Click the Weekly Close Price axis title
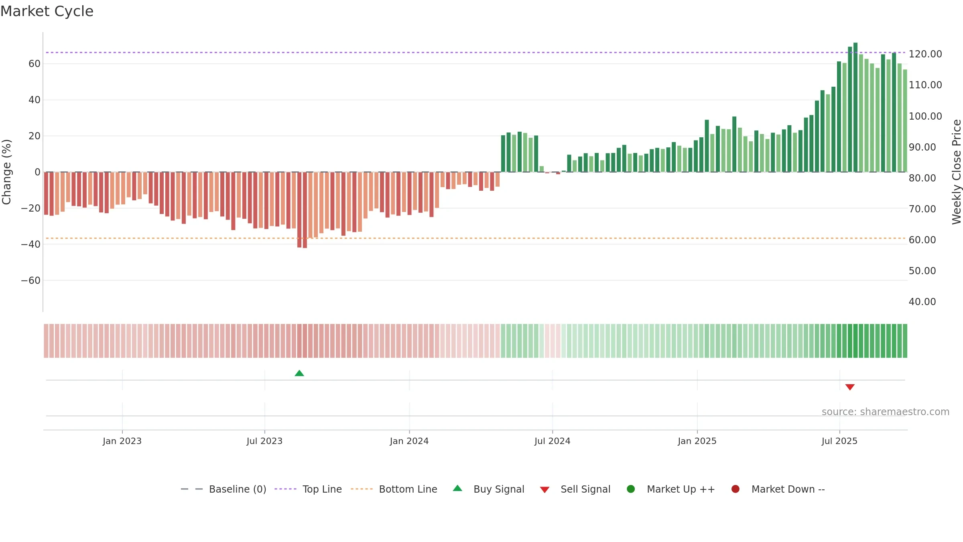 coord(957,172)
